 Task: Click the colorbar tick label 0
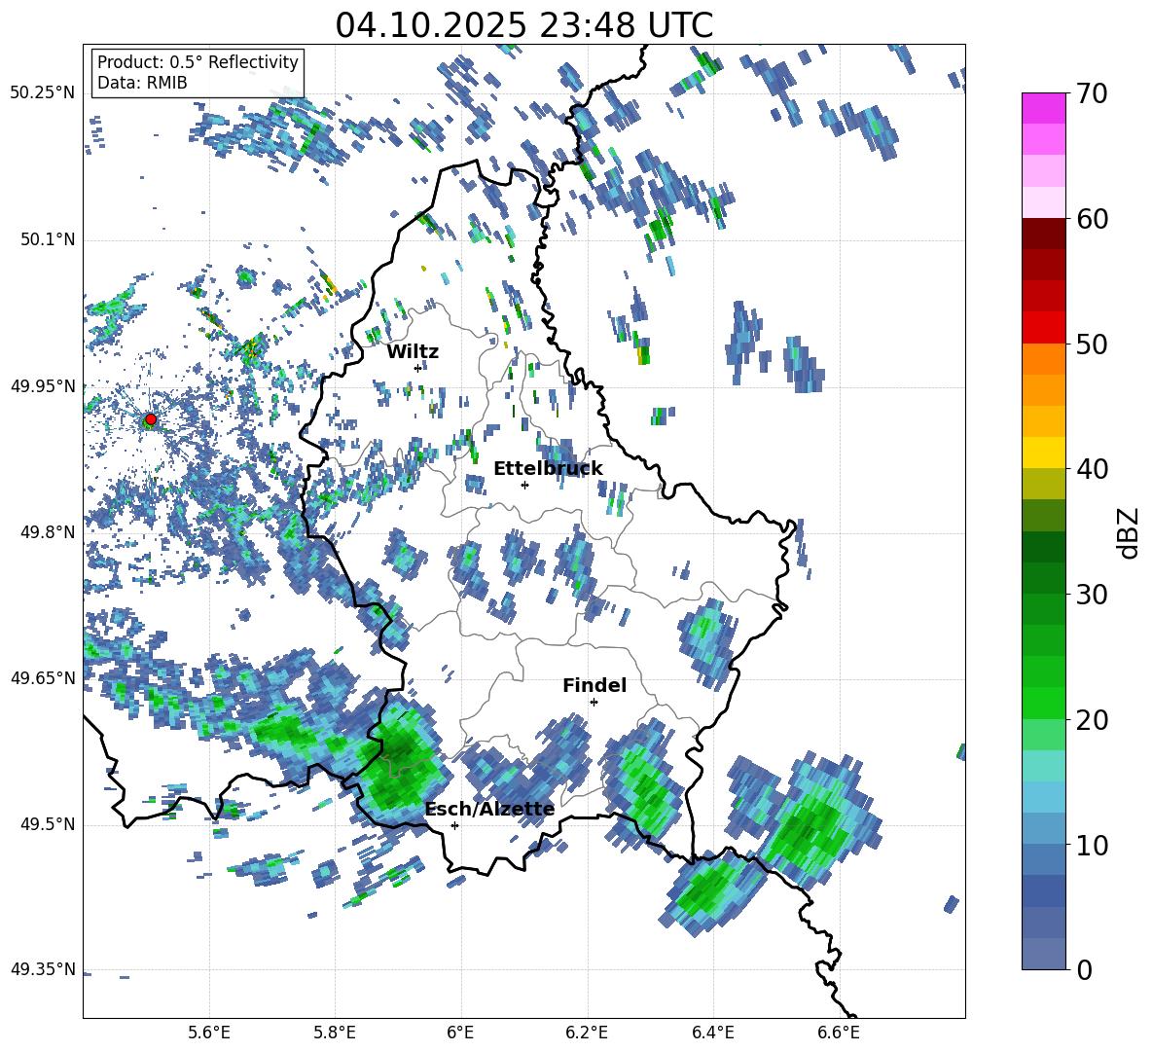point(1084,969)
